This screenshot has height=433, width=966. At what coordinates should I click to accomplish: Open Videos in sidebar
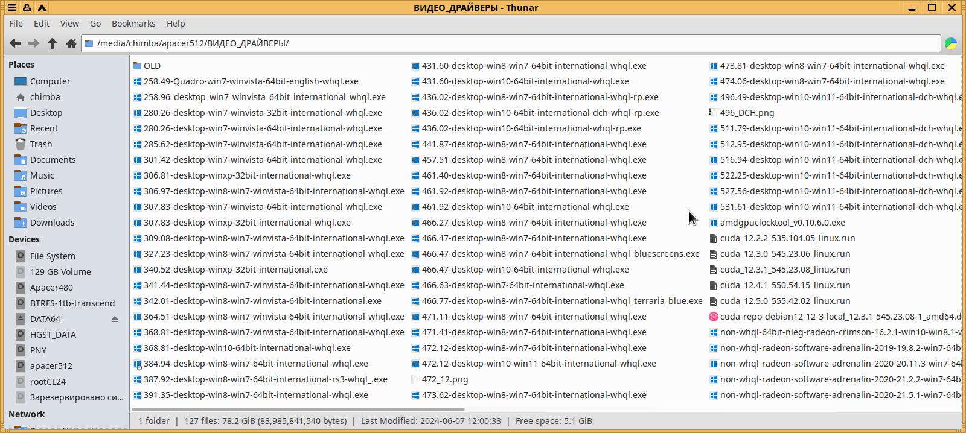43,207
